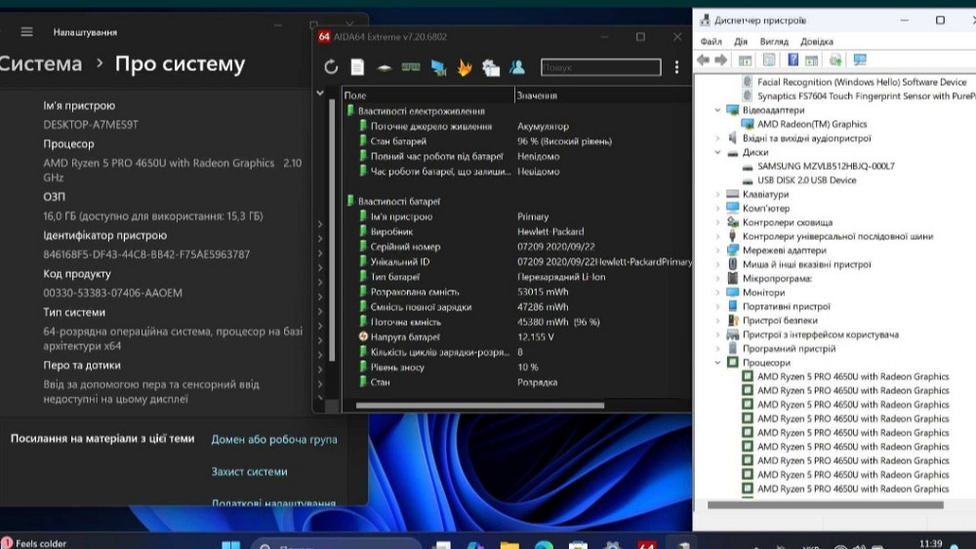Image resolution: width=976 pixels, height=549 pixels.
Task: Click the user contact icon in AIDA64 toolbar
Action: [x=517, y=67]
